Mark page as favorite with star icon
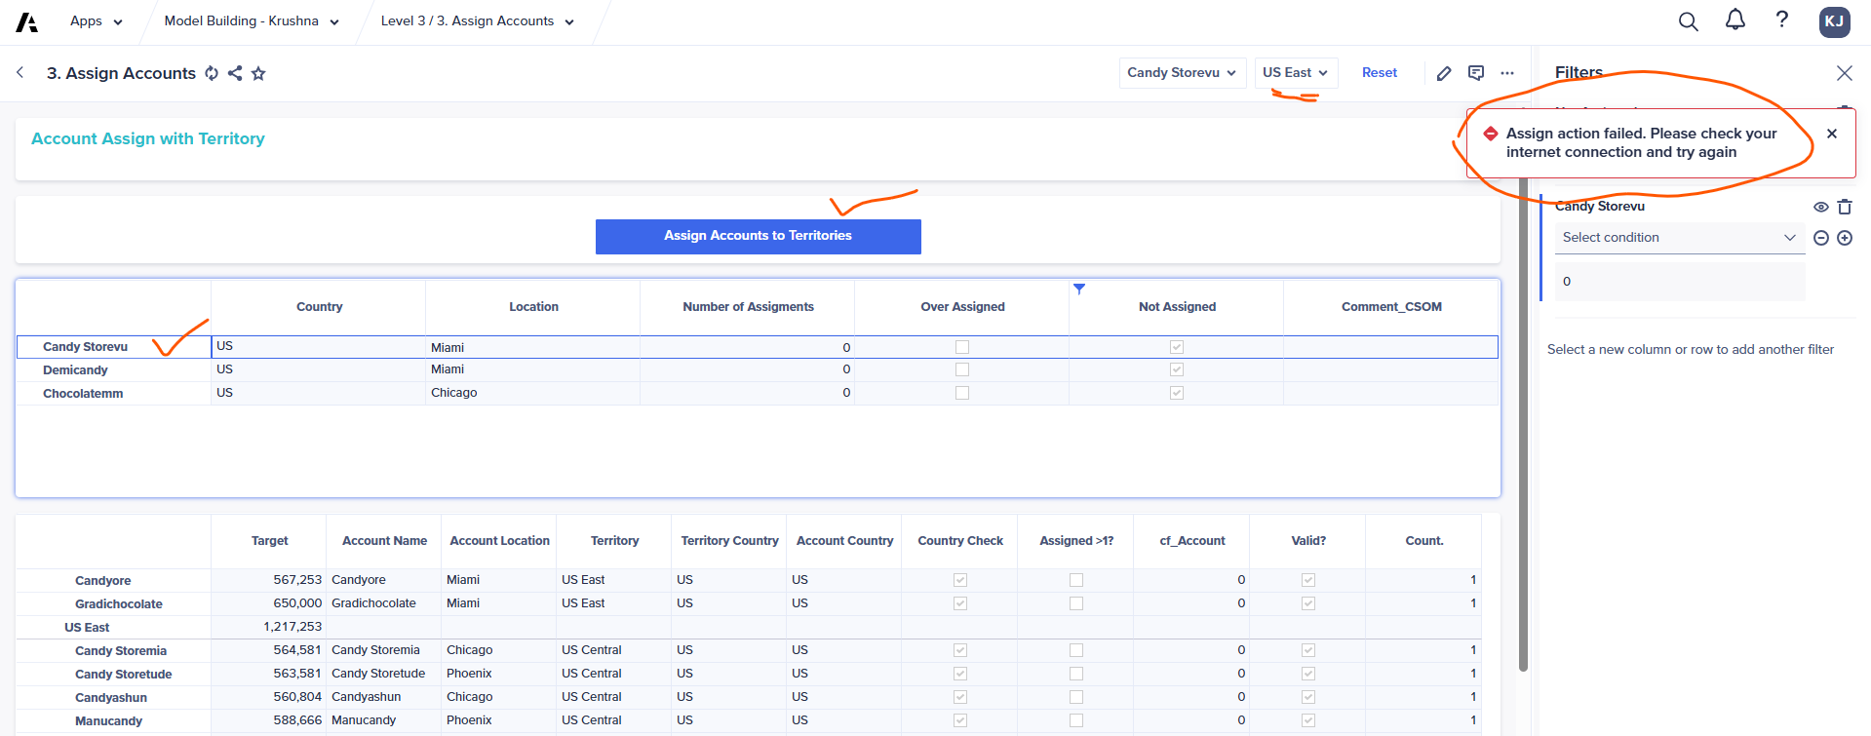This screenshot has height=736, width=1871. click(258, 73)
